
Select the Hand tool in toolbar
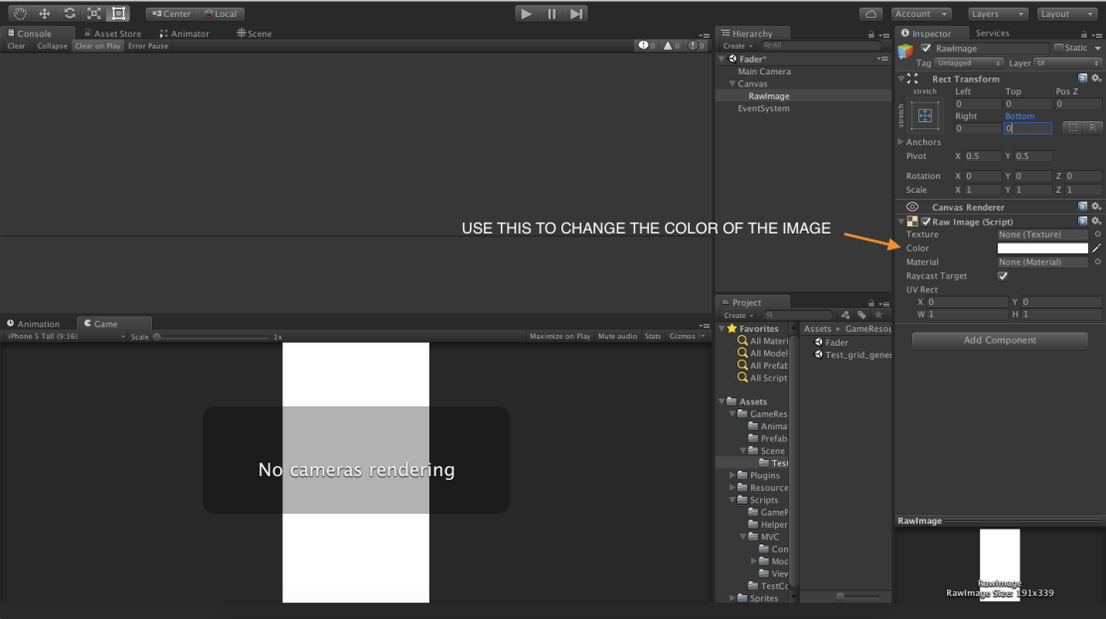coord(19,13)
